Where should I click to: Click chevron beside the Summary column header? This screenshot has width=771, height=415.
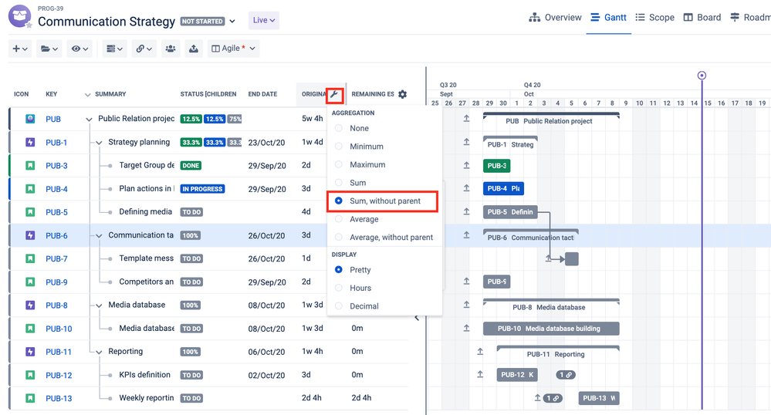pyautogui.click(x=87, y=94)
